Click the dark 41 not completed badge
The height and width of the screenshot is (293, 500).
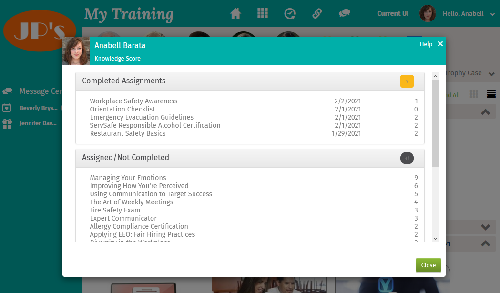(x=407, y=158)
